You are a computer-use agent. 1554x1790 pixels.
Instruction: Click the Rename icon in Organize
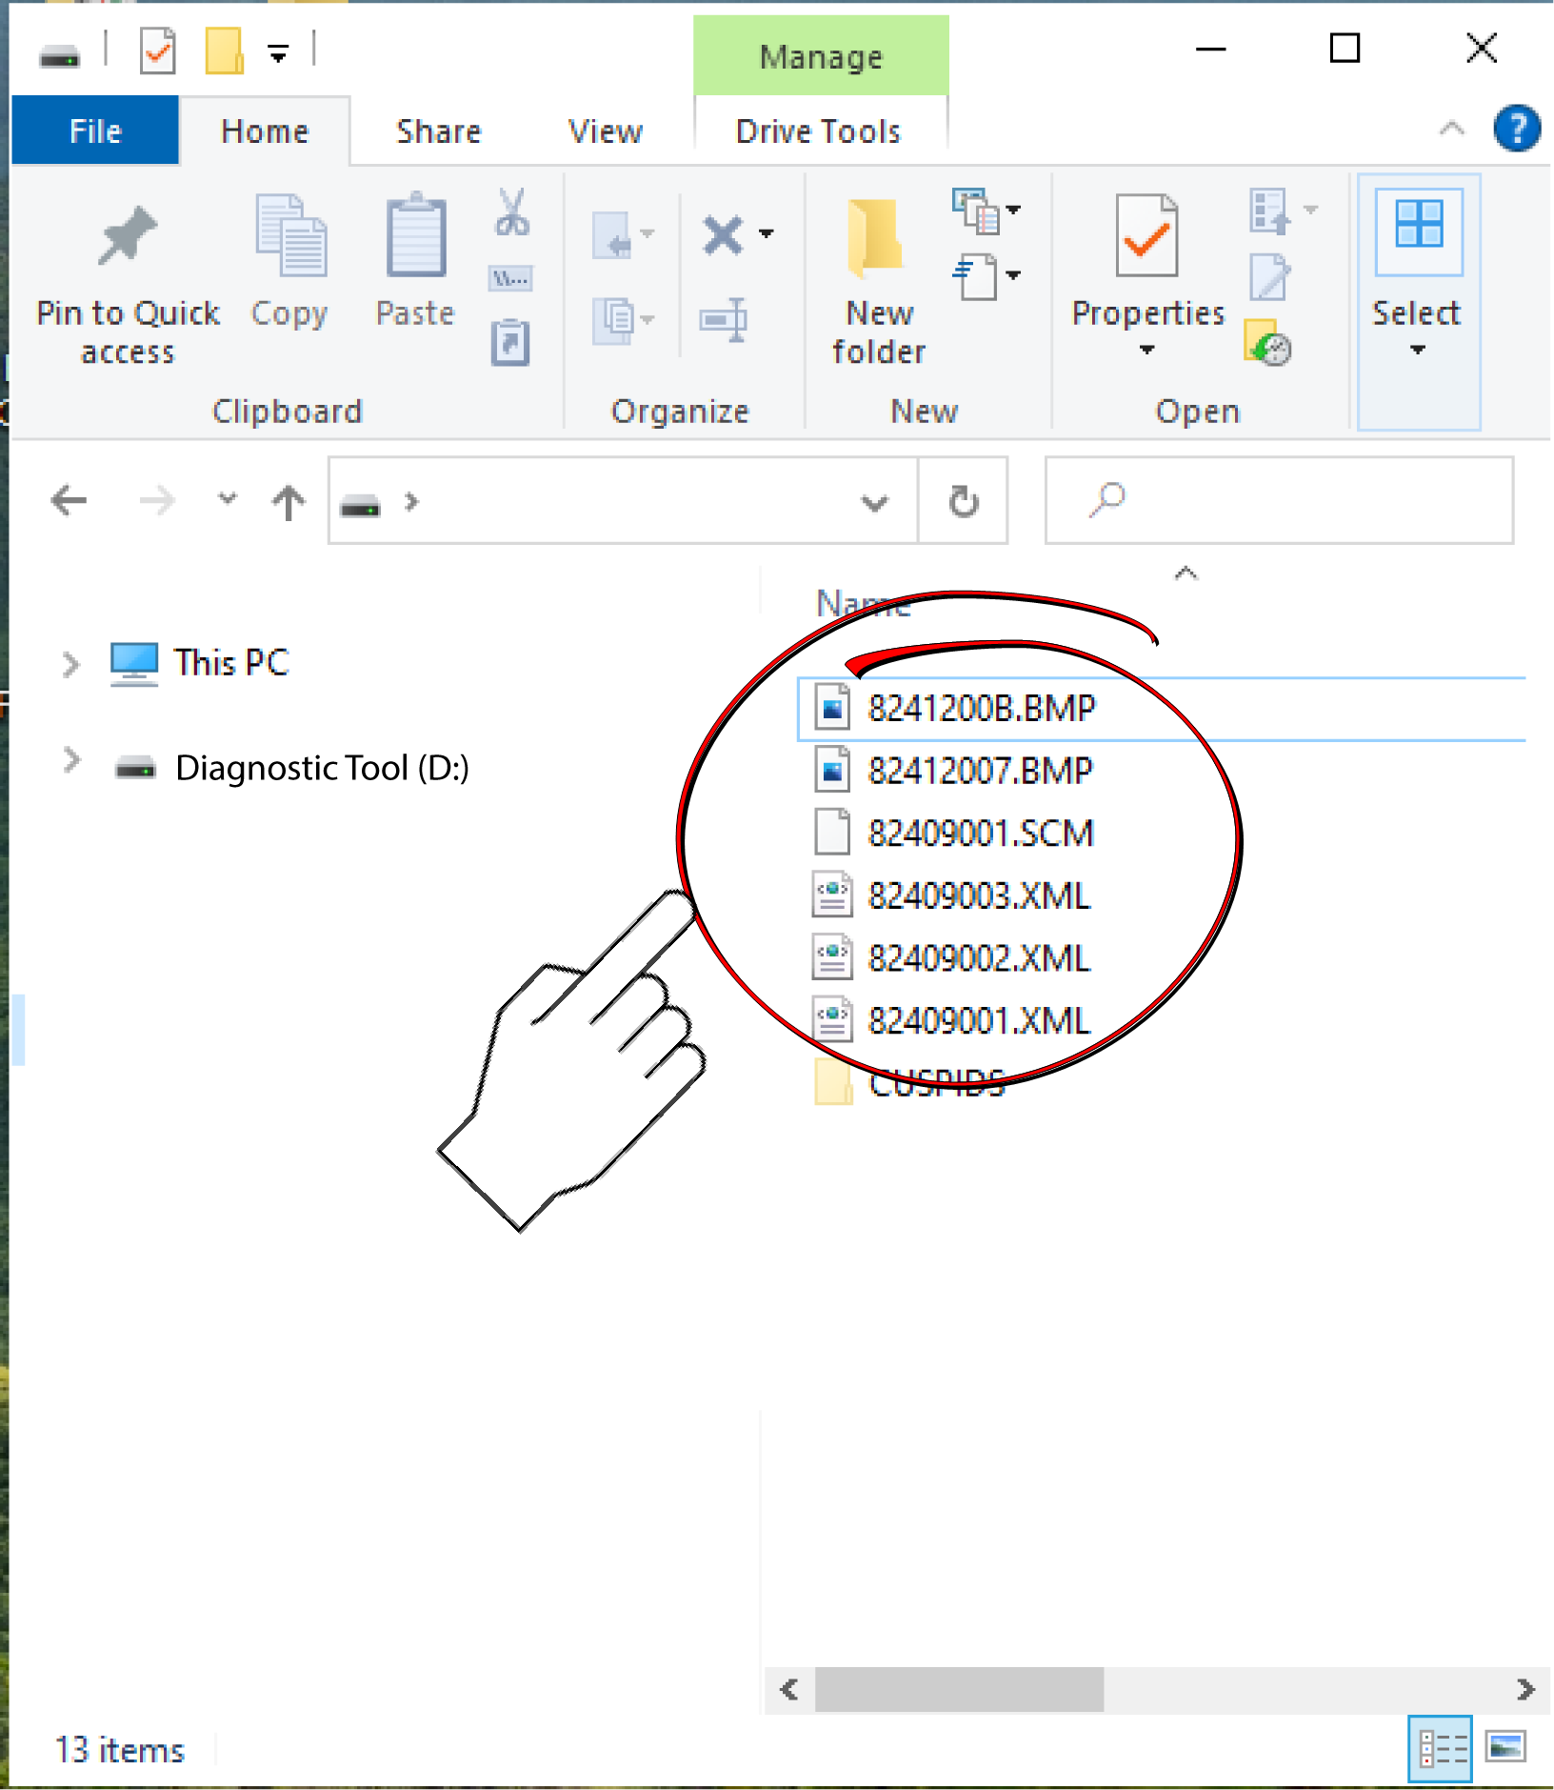[x=724, y=320]
